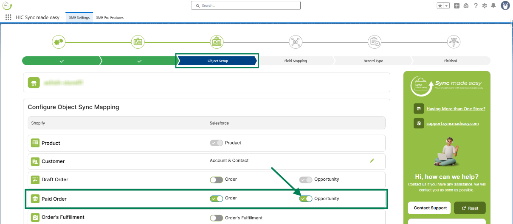Open the setup gear icon

485,6
